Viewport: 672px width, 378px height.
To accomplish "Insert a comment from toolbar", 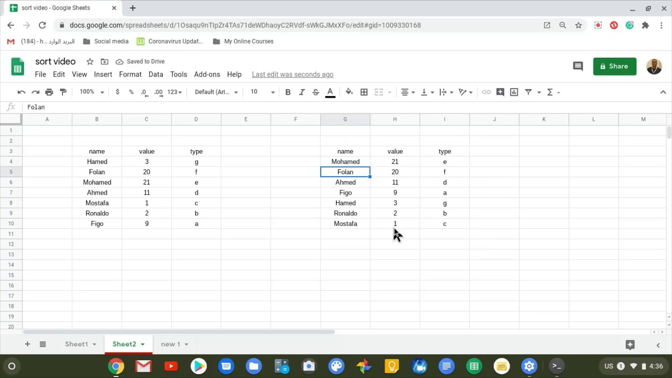I will [x=500, y=92].
